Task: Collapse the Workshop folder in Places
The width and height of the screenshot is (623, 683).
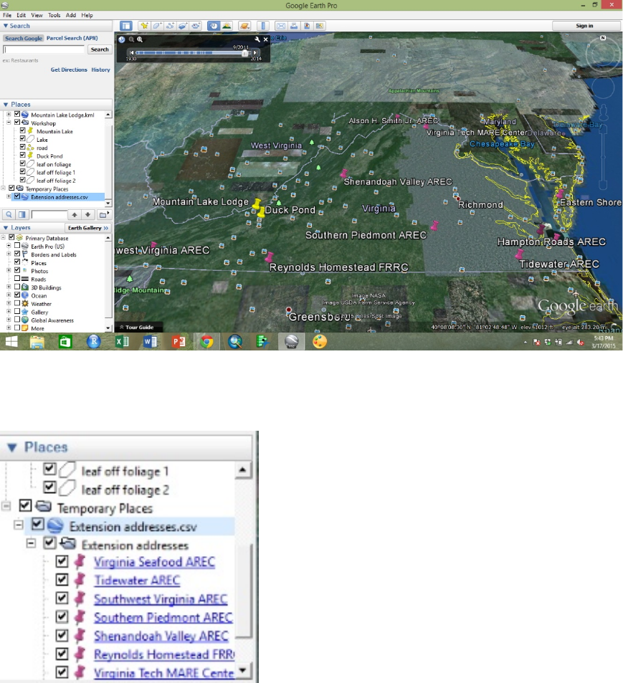Action: coord(9,123)
